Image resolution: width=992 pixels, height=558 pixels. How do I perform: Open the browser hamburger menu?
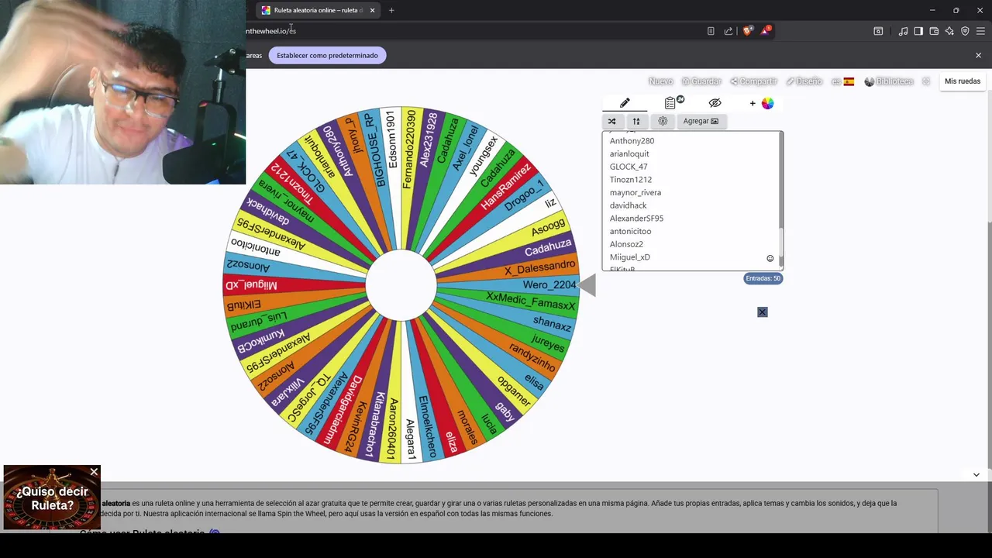coord(980,31)
